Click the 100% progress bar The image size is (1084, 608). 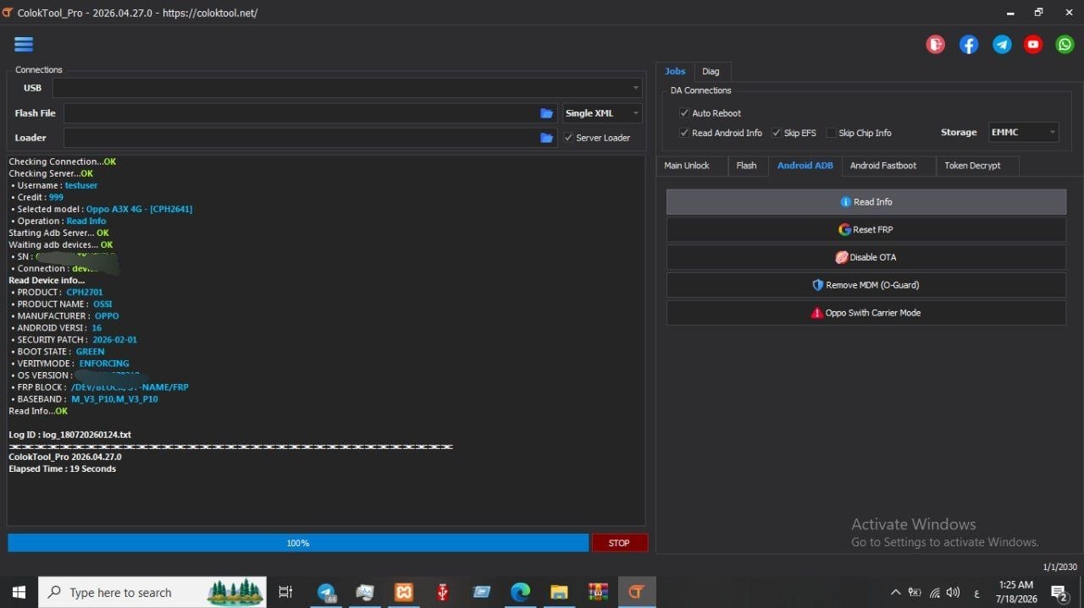pyautogui.click(x=298, y=543)
